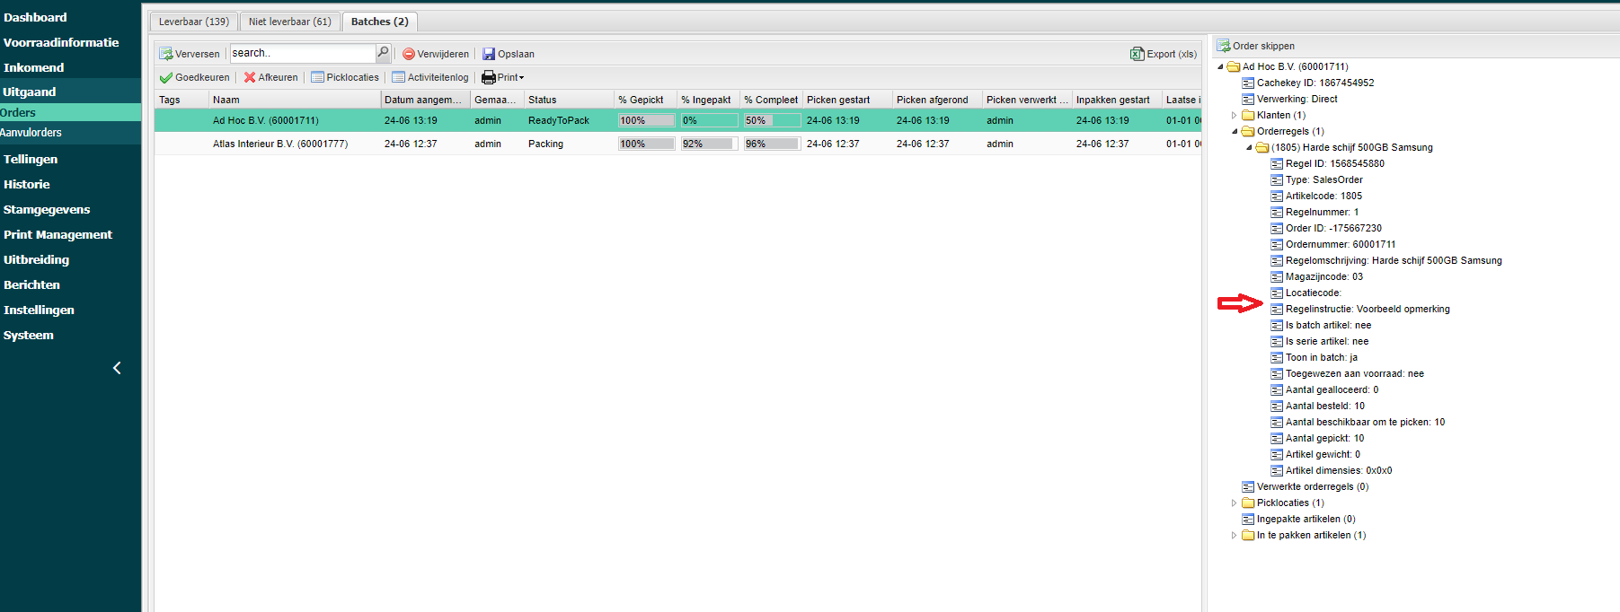This screenshot has width=1620, height=612.
Task: Click the Verversen refresh icon
Action: tap(166, 54)
